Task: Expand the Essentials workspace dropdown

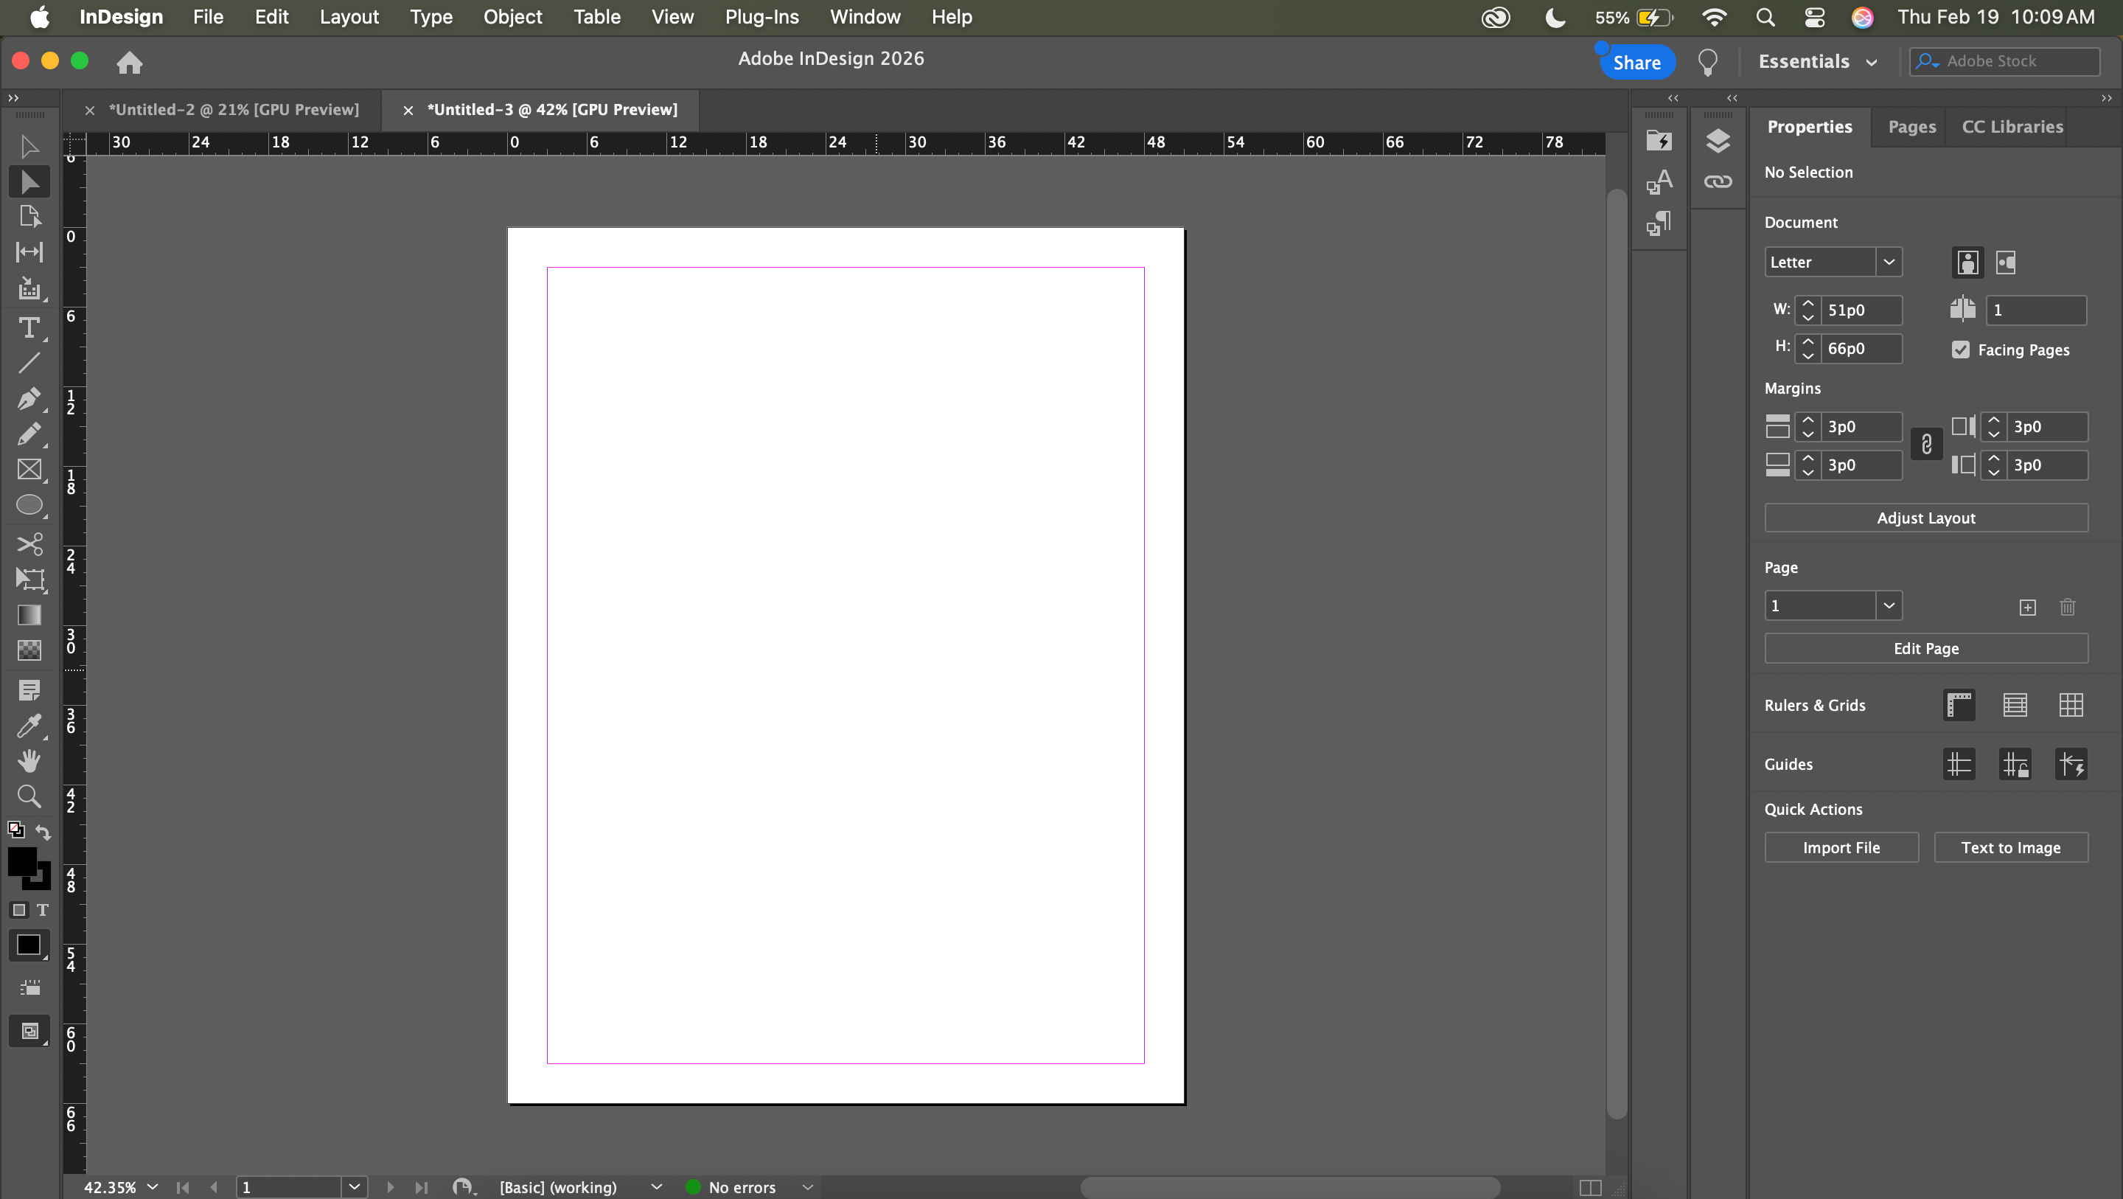Action: pyautogui.click(x=1872, y=62)
